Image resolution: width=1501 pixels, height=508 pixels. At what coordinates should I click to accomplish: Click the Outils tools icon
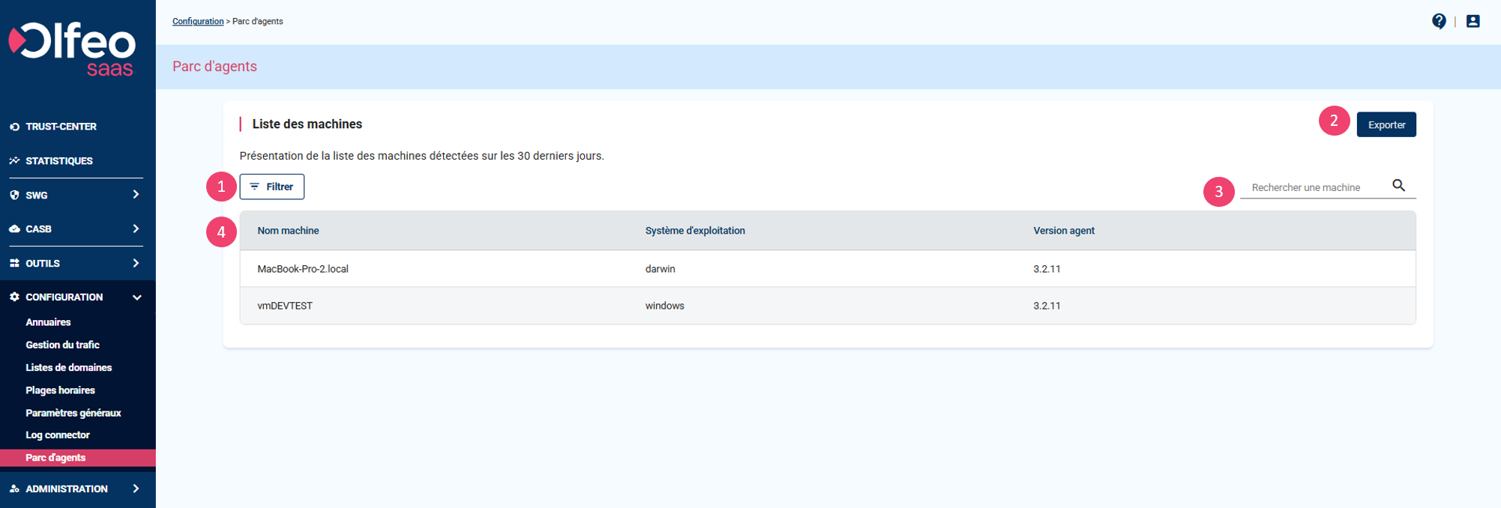tap(14, 263)
